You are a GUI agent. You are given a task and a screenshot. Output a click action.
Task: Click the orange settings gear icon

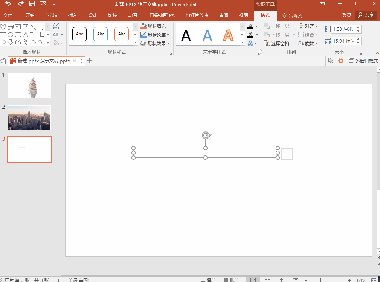[x=341, y=61]
